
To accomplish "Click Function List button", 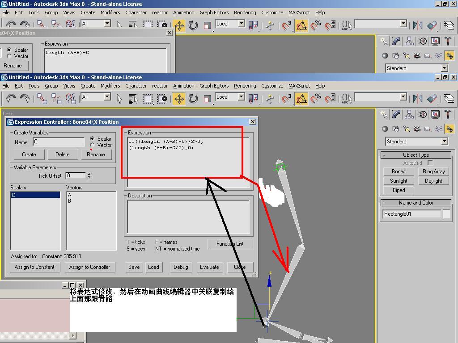I will (x=230, y=244).
